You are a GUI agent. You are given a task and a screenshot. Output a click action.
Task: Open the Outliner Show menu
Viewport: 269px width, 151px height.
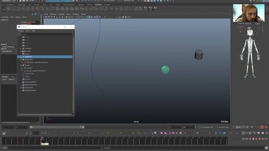[x=28, y=31]
